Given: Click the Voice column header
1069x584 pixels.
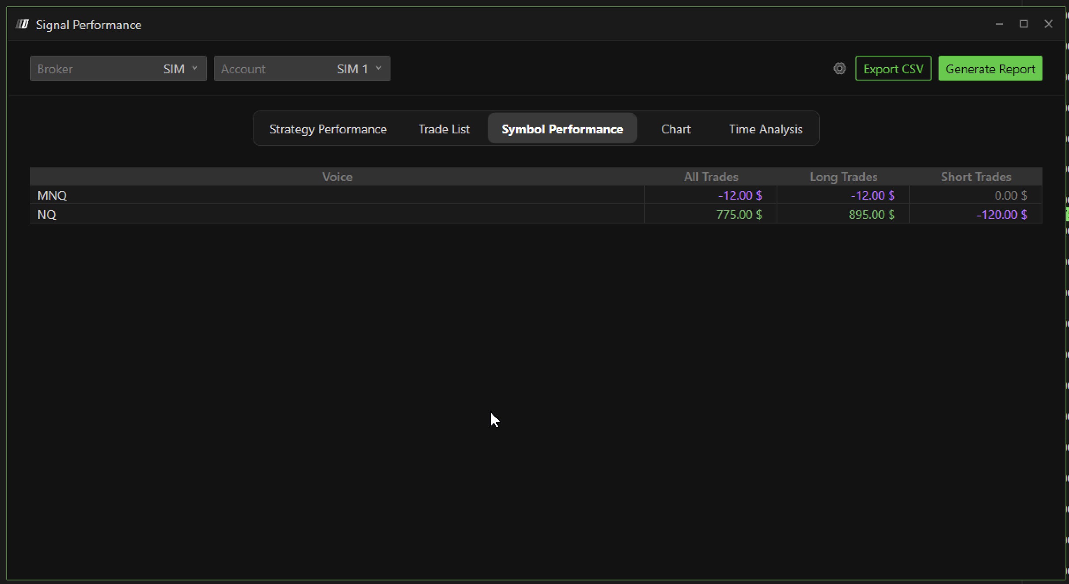Looking at the screenshot, I should pyautogui.click(x=337, y=177).
